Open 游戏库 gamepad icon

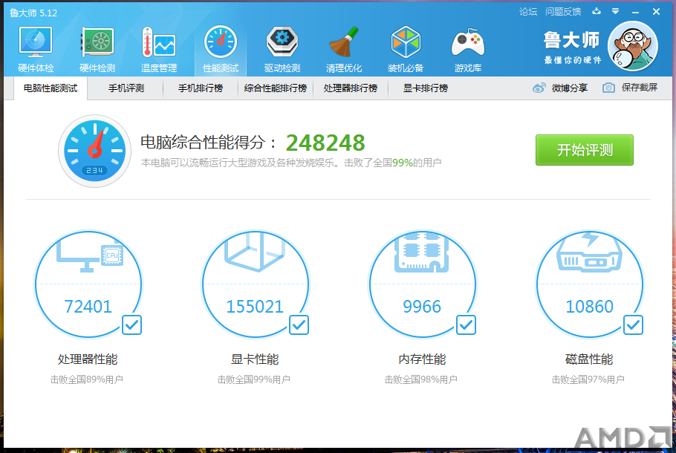(468, 49)
